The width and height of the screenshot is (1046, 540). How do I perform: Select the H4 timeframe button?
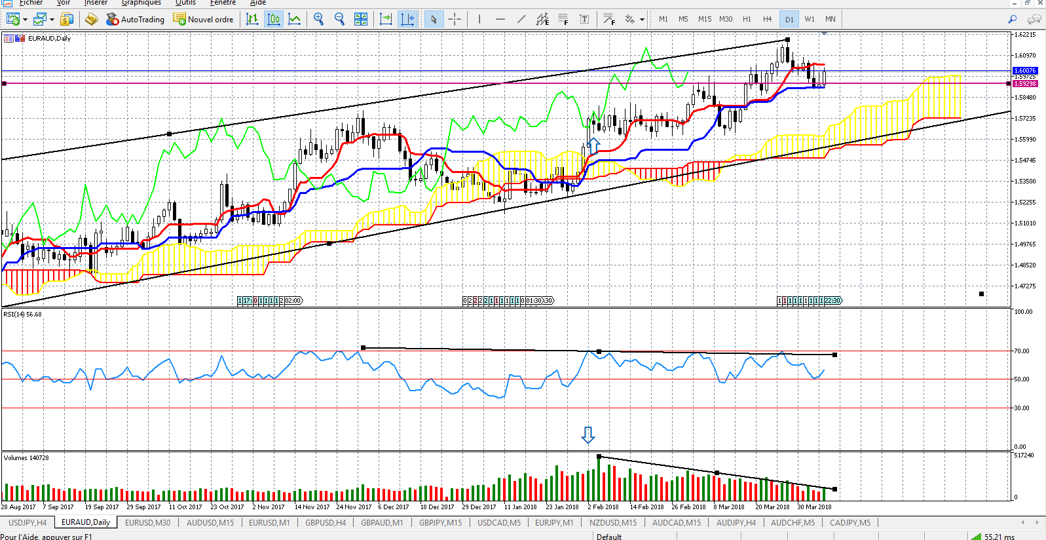tap(767, 19)
